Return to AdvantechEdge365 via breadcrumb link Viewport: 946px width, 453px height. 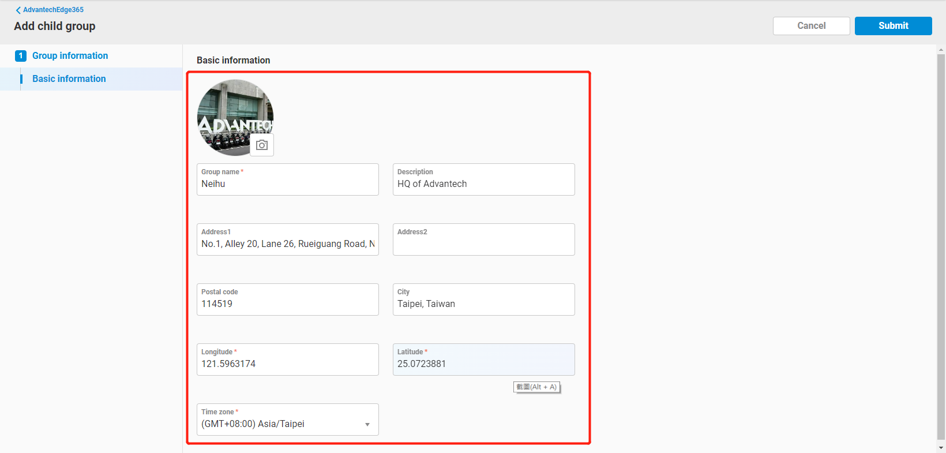coord(53,10)
